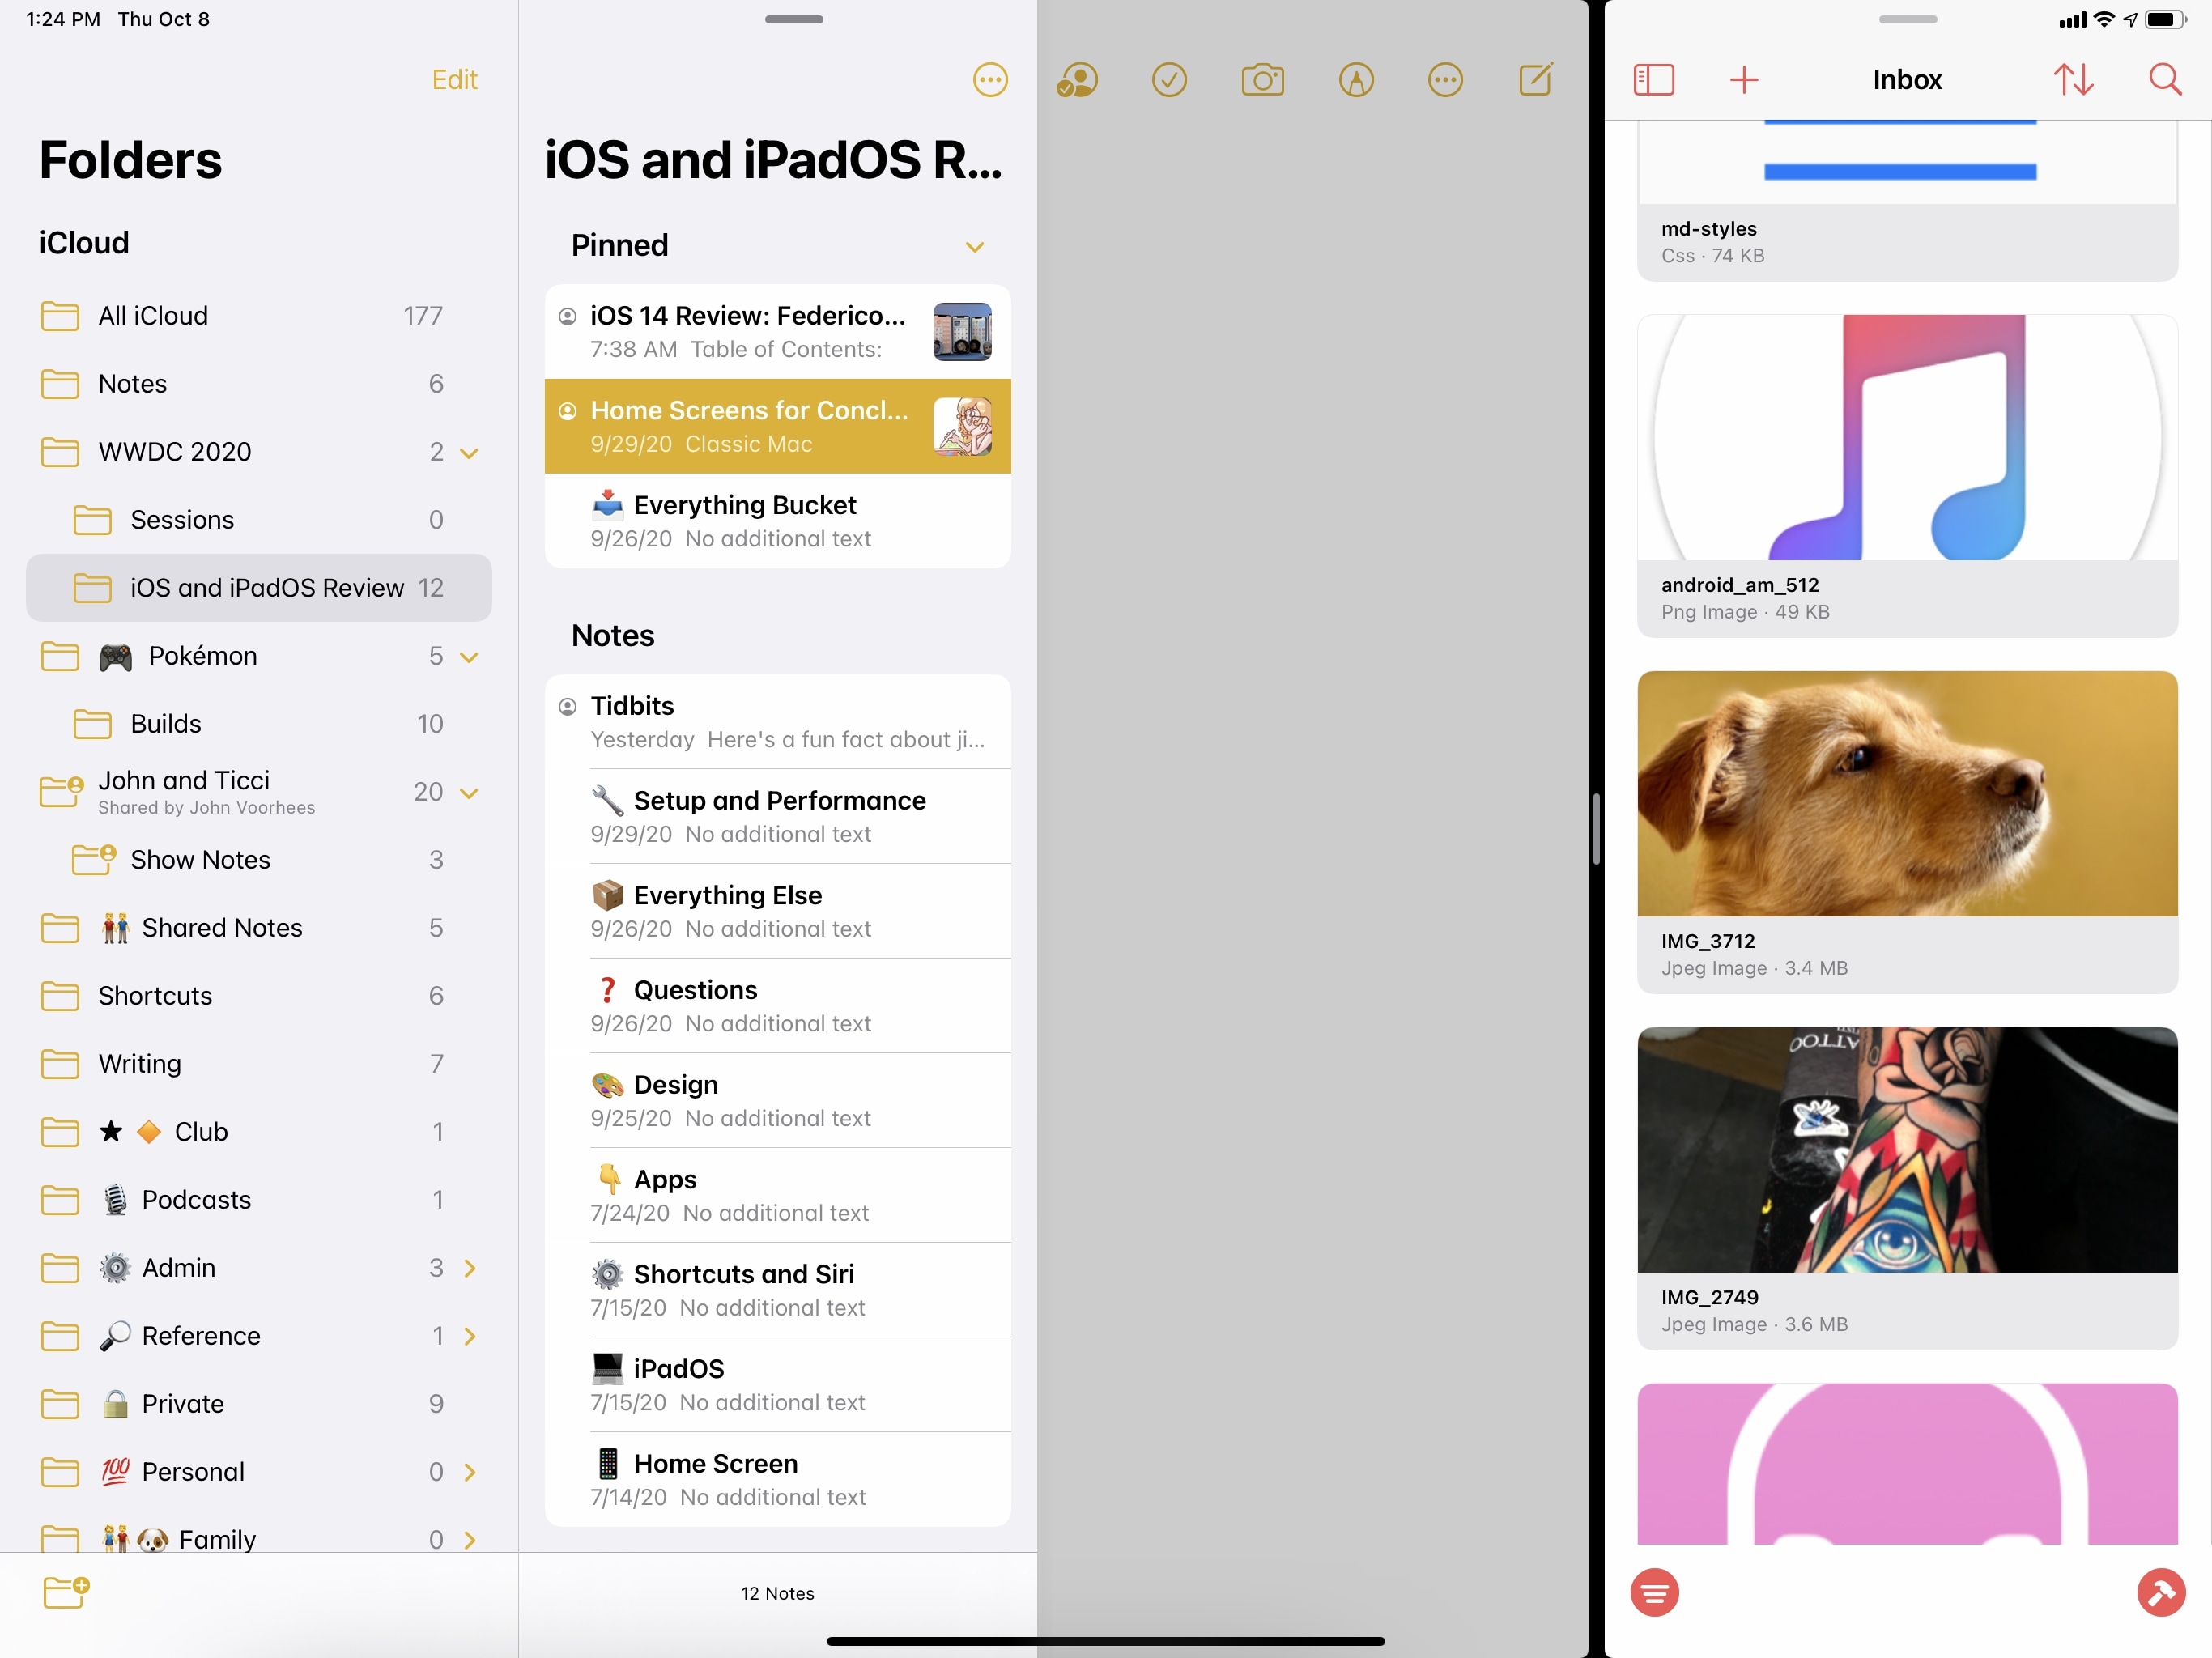The height and width of the screenshot is (1658, 2212).
Task: Expand the Personal folder
Action: (470, 1472)
